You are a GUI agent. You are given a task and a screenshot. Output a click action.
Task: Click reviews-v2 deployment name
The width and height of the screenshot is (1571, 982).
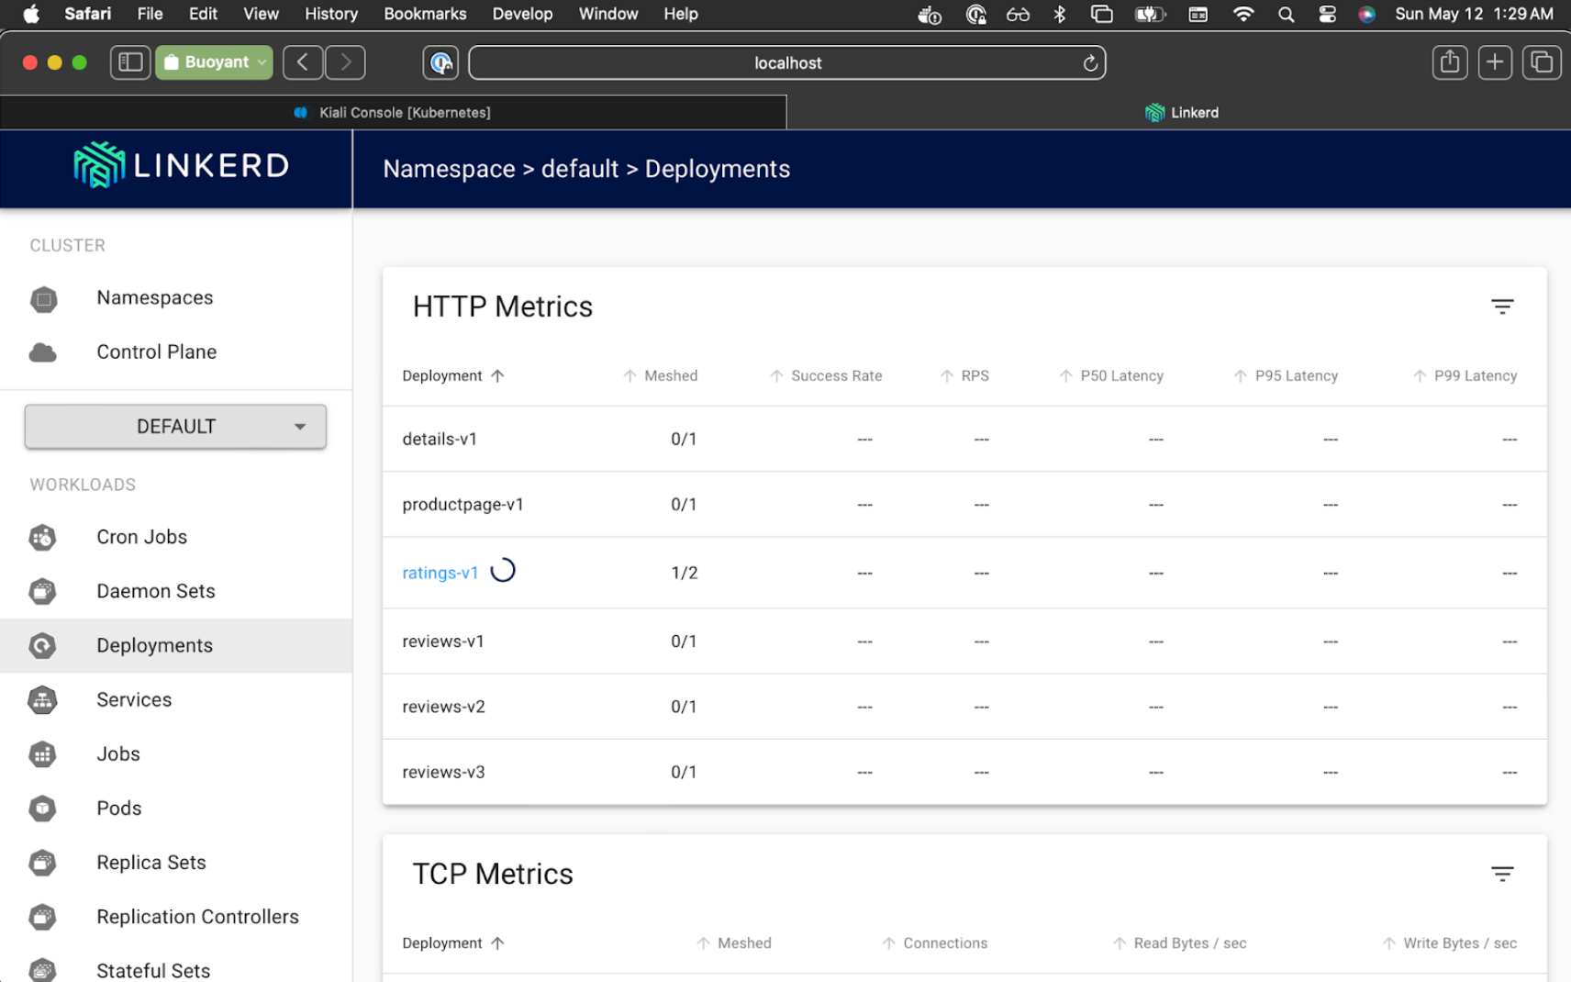pyautogui.click(x=443, y=707)
